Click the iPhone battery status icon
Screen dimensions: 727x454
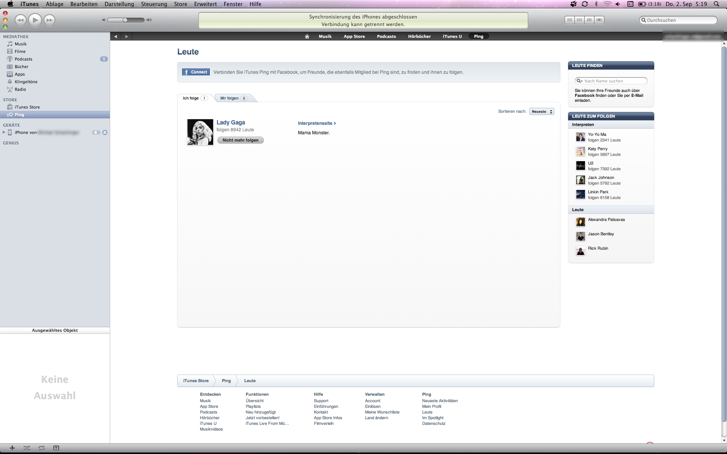coord(96,132)
